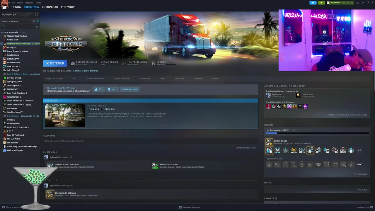Open the Big Picture mode monitor icon
Screen dimensions: 375x211
point(357,3)
